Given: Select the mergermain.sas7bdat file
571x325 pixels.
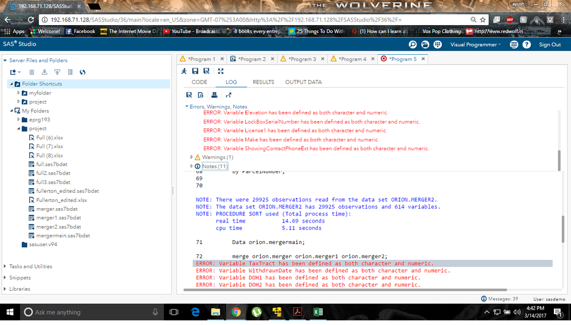Looking at the screenshot, I should coord(63,235).
